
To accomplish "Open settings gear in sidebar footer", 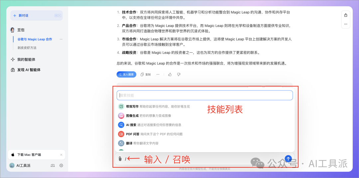I will [x=61, y=165].
